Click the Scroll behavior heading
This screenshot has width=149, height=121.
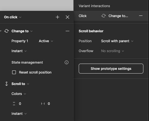pyautogui.click(x=91, y=31)
